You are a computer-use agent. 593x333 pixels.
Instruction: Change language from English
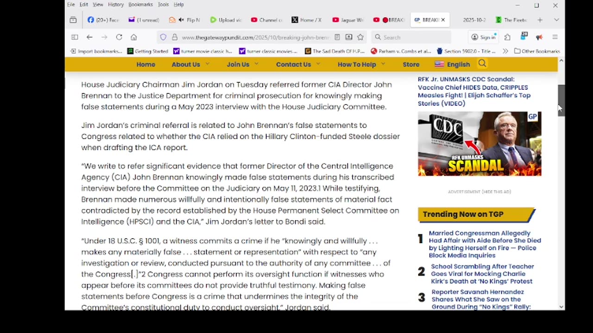click(452, 64)
